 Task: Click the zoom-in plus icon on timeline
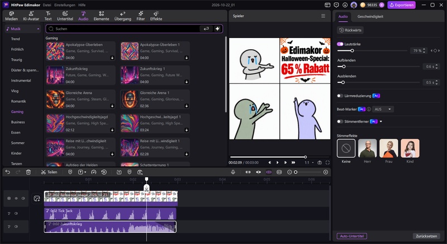tap(326, 172)
